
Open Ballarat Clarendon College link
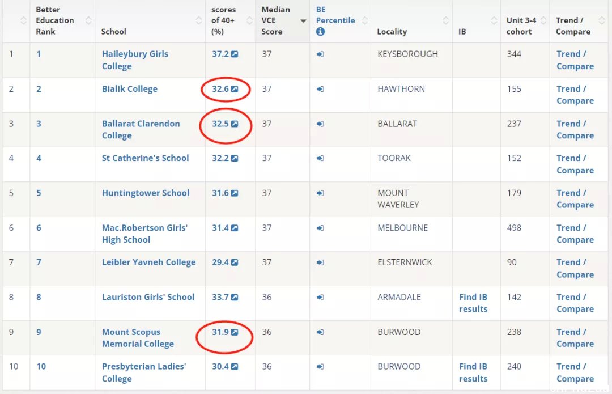tap(141, 130)
